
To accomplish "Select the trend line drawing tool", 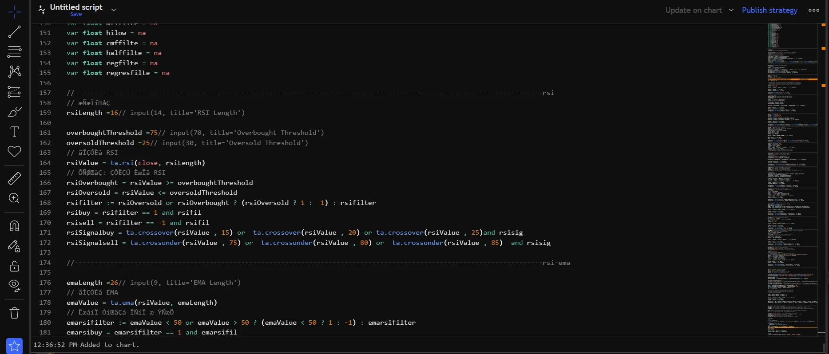I will click(14, 31).
